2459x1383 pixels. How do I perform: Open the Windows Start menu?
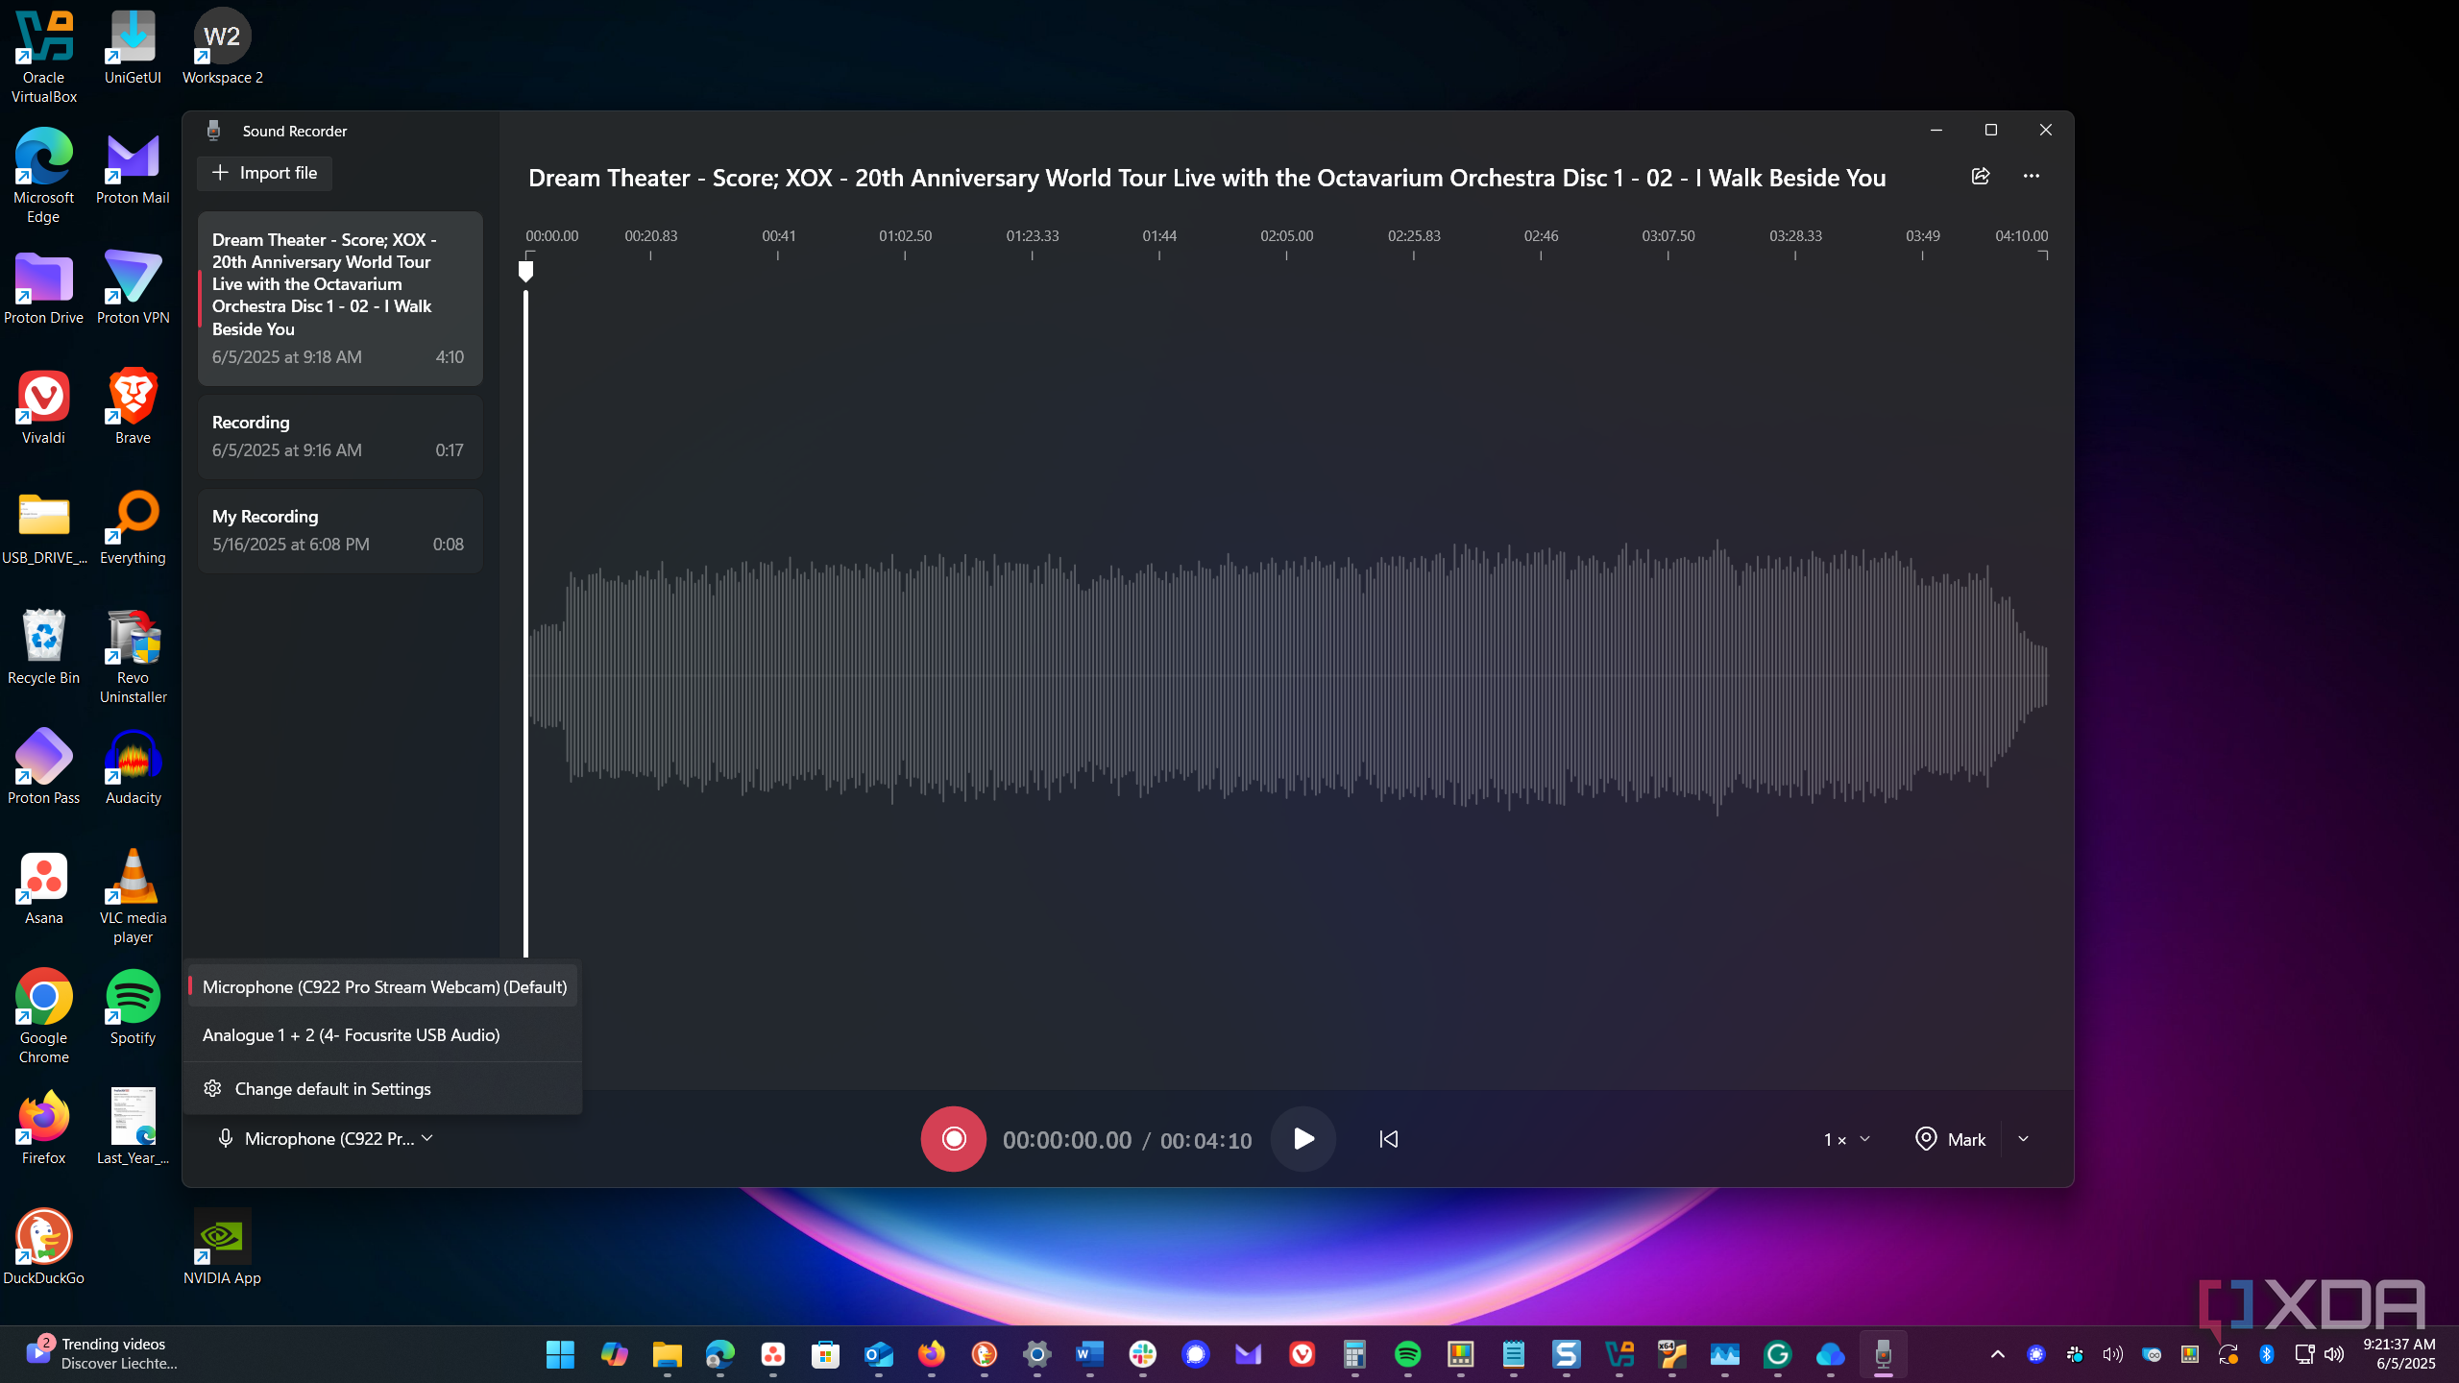pyautogui.click(x=560, y=1354)
